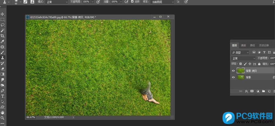This screenshot has width=275, height=126.
Task: Open the 样本 sample dropdown
Action: point(162,2)
